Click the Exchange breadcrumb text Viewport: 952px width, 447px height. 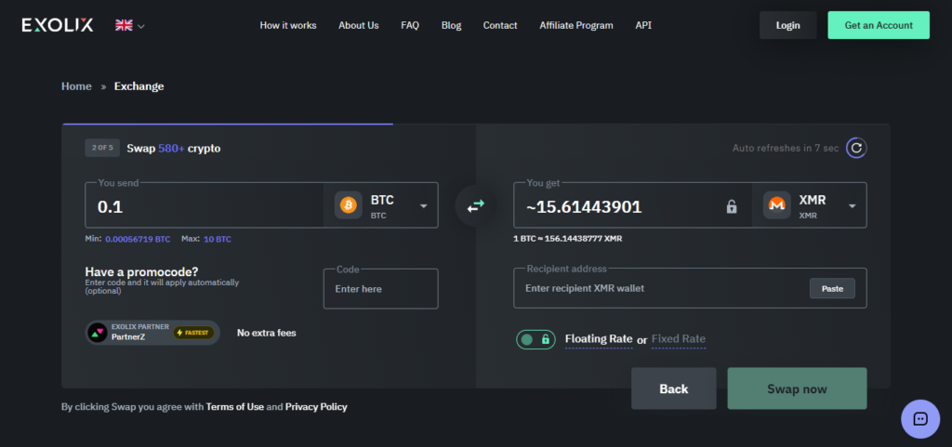139,86
